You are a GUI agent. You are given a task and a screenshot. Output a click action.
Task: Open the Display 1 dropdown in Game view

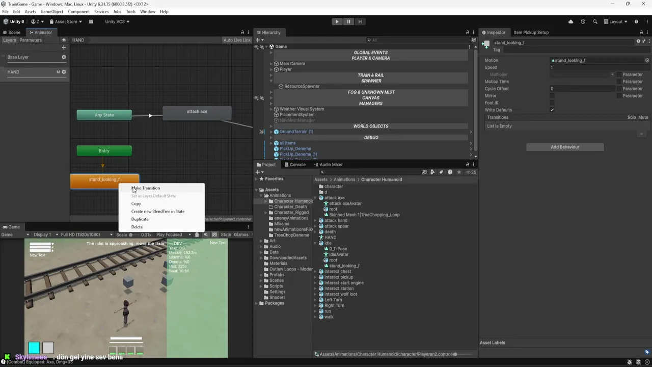[x=45, y=234]
